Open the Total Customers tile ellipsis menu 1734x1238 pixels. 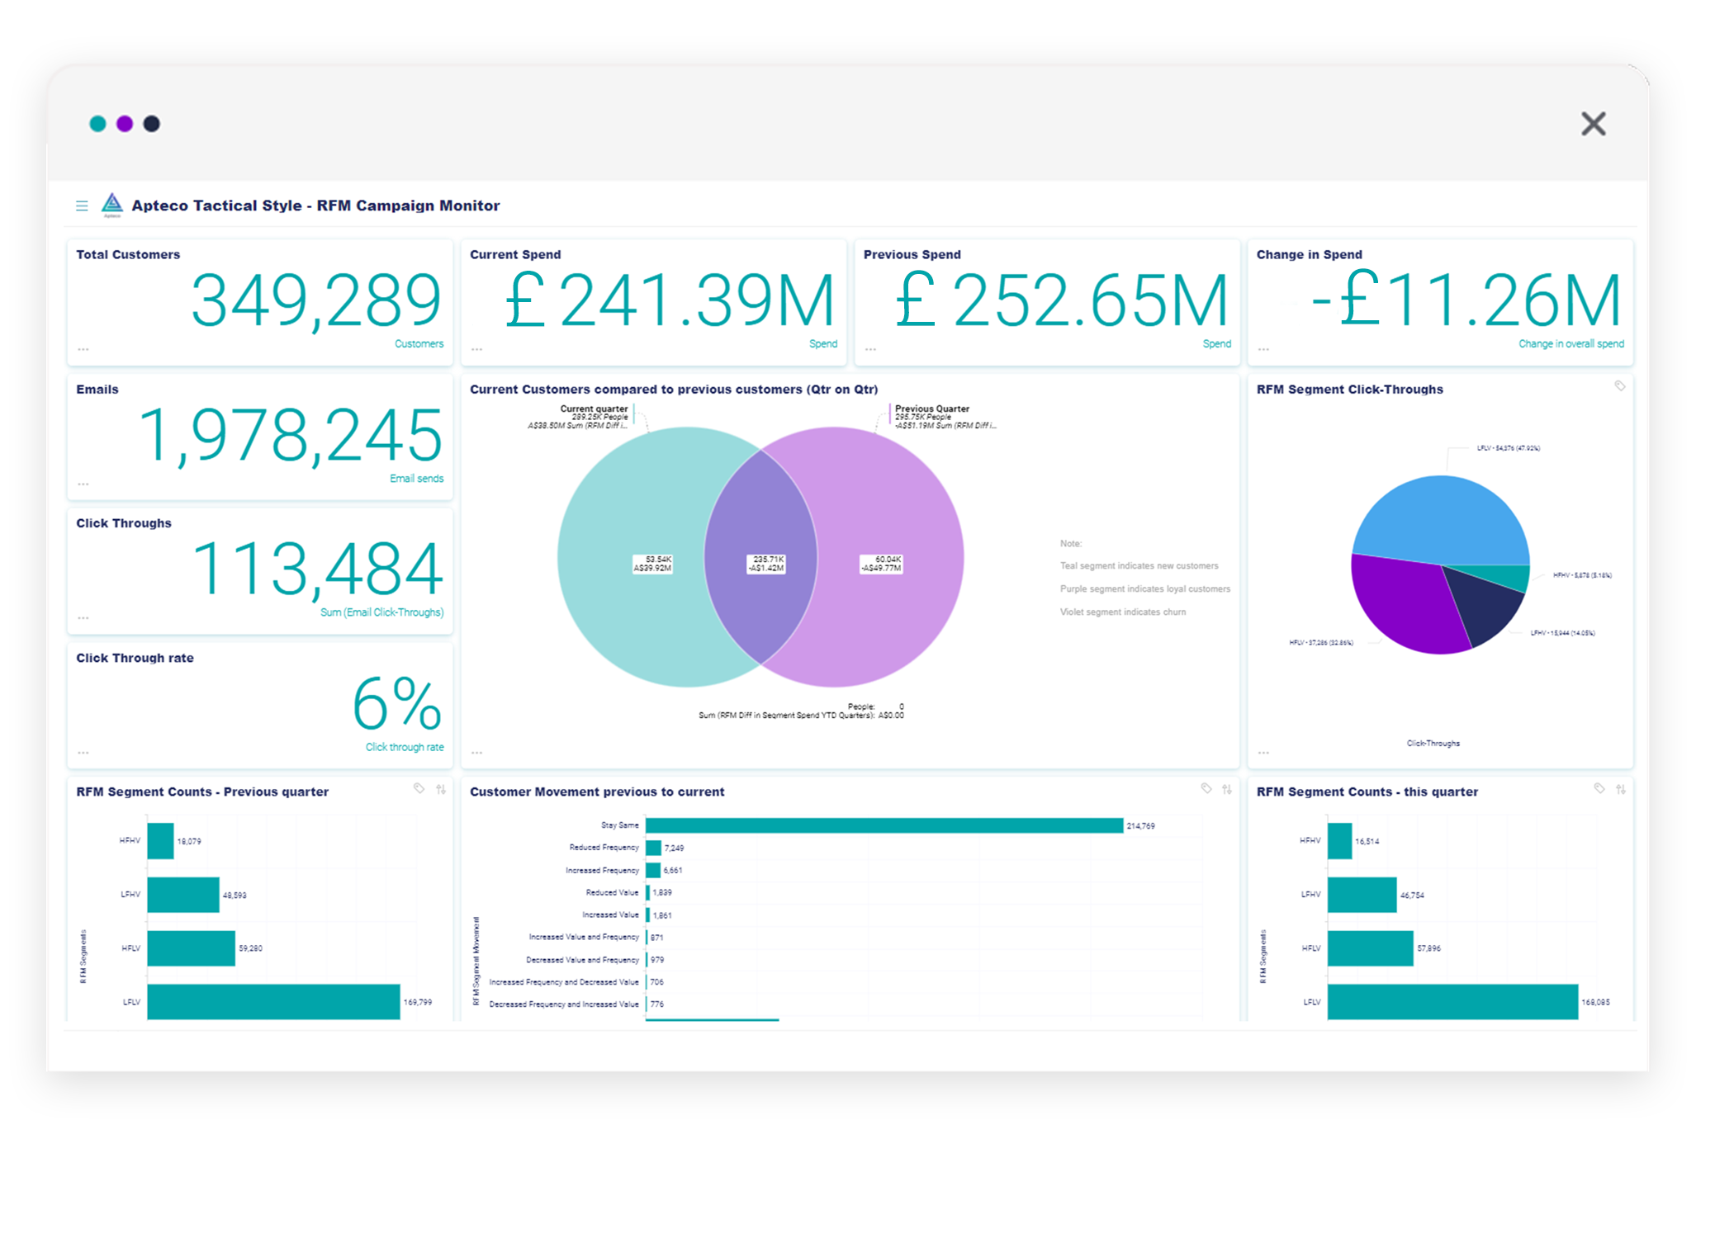(83, 350)
